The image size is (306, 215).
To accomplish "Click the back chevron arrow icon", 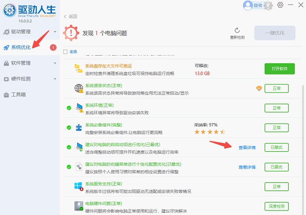I will point(65,16).
